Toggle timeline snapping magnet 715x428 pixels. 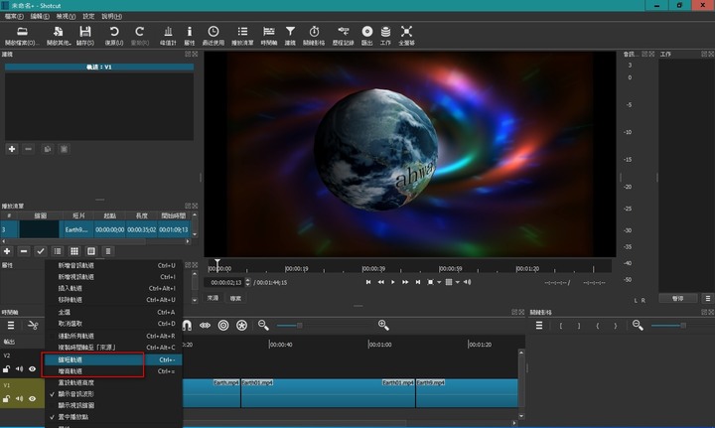coord(187,325)
